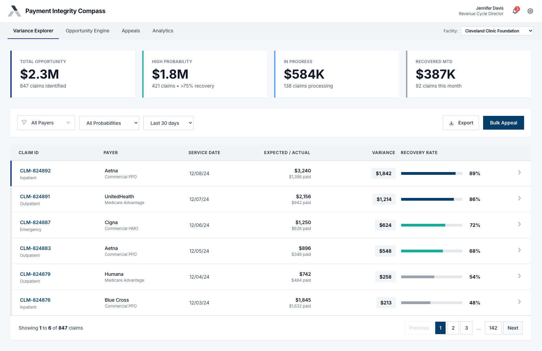542x351 pixels.
Task: Click the In Progress $584K card
Action: 337,74
